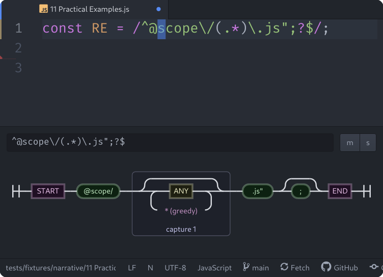This screenshot has width=383, height=277.
Task: Click the file path in the status bar
Action: click(60, 267)
